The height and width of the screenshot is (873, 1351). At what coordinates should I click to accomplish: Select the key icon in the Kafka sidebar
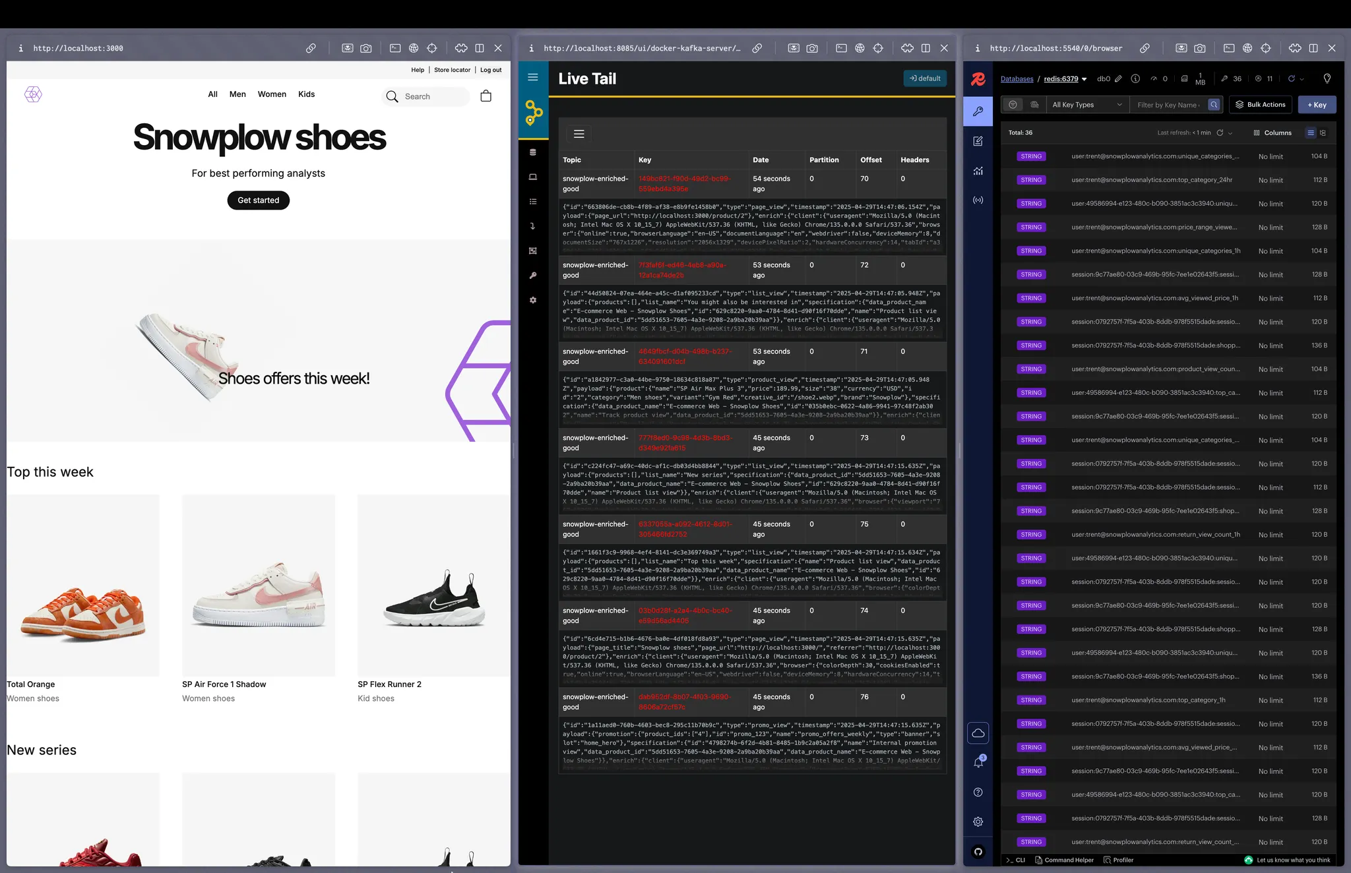tap(533, 276)
